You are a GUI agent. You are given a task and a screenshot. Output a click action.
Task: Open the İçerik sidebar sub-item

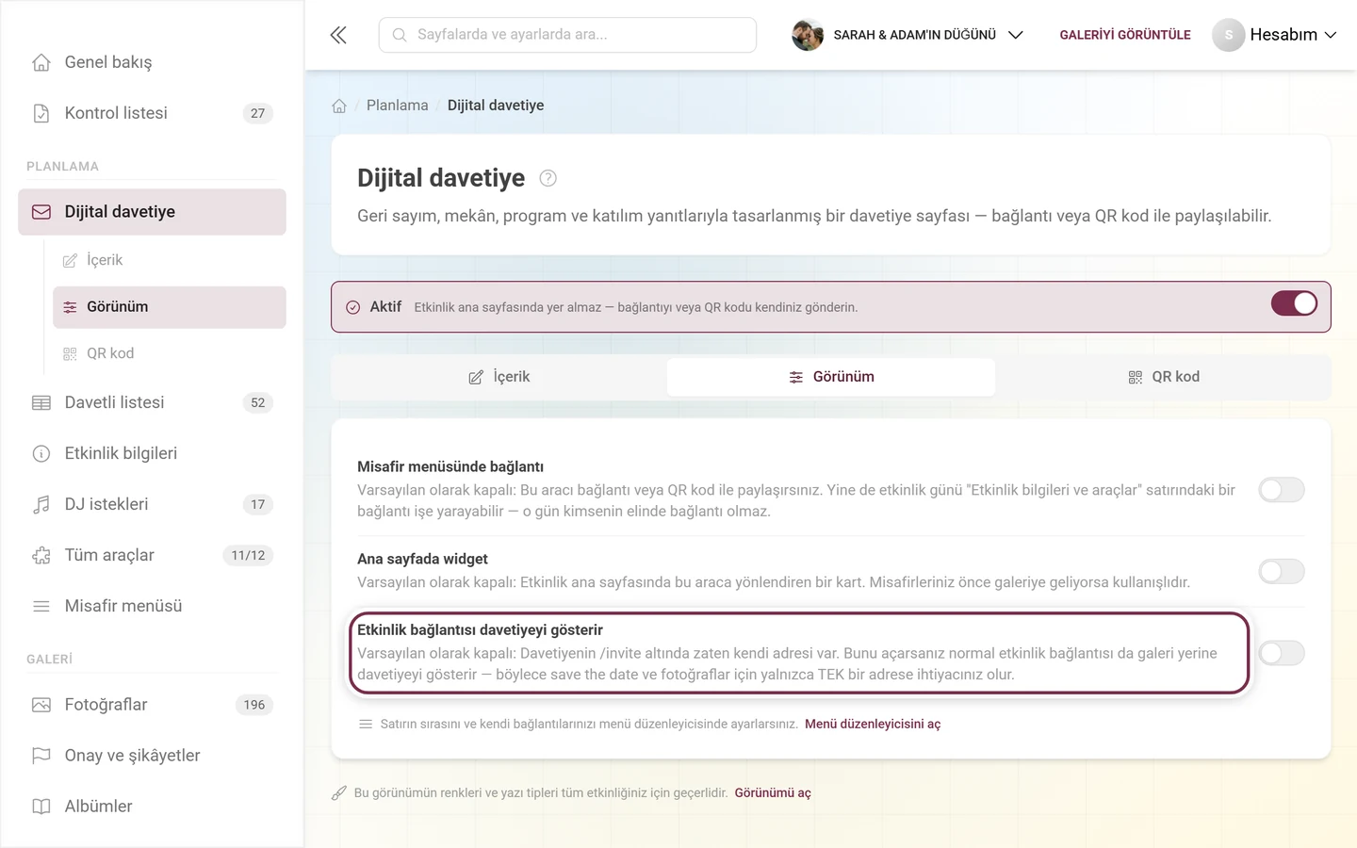click(x=170, y=260)
